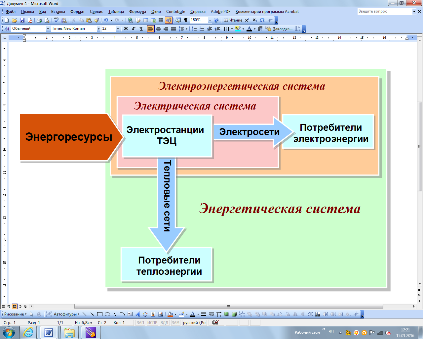
Task: Click the Paste clipboard icon
Action: (89, 20)
